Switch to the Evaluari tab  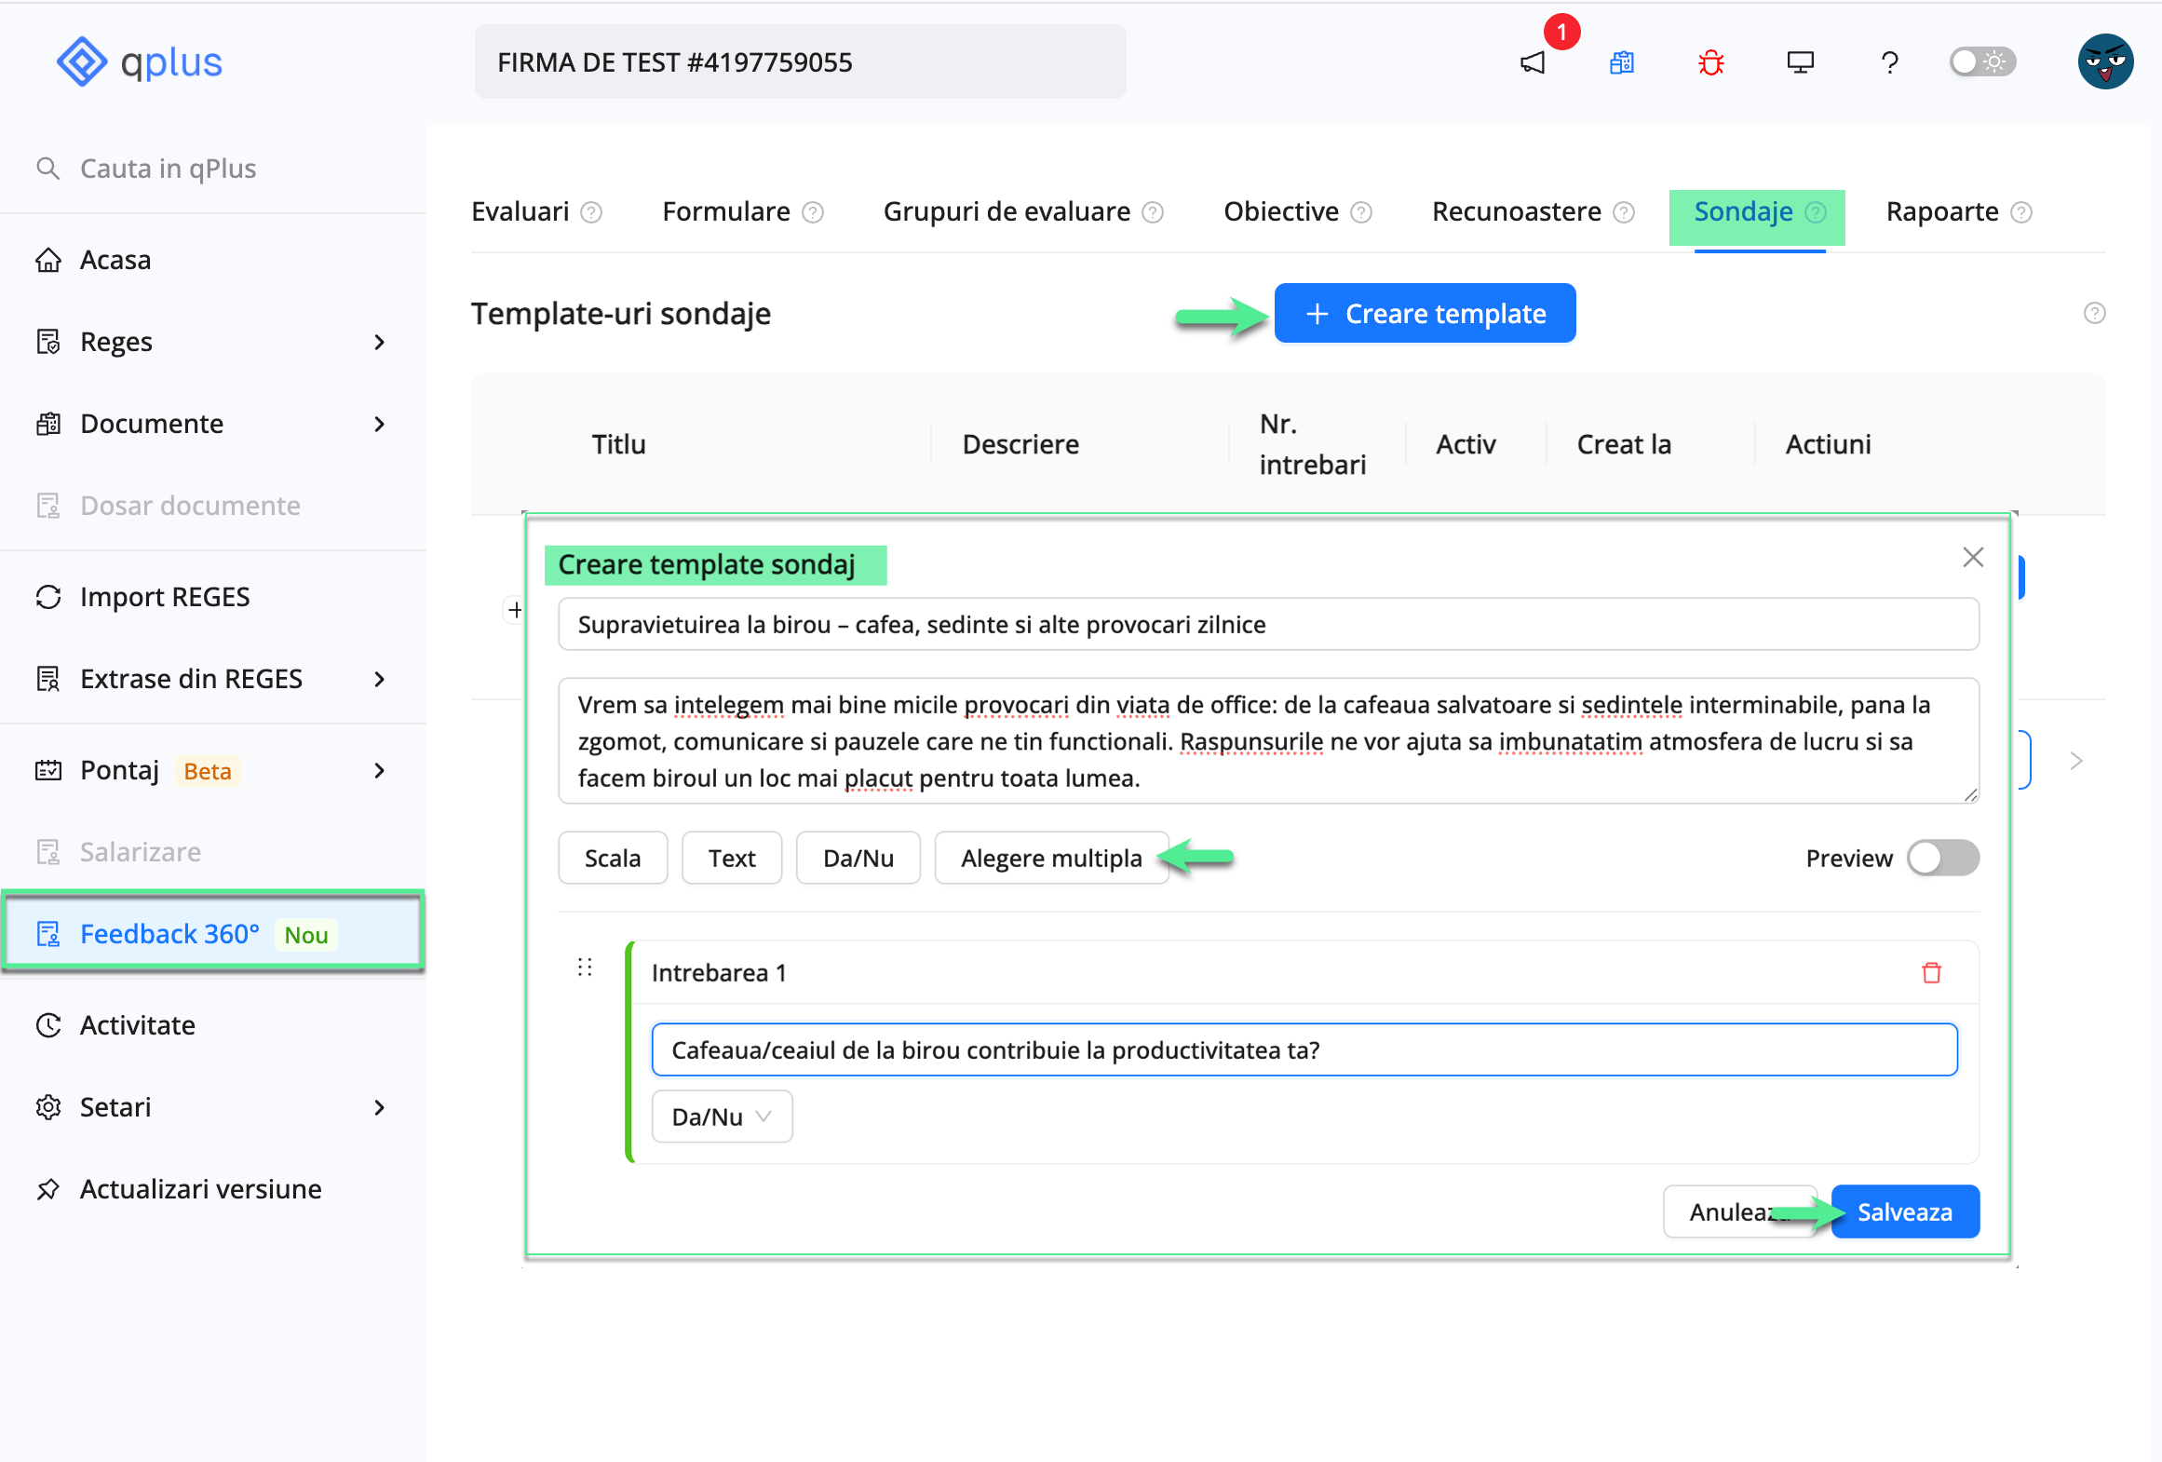click(520, 211)
